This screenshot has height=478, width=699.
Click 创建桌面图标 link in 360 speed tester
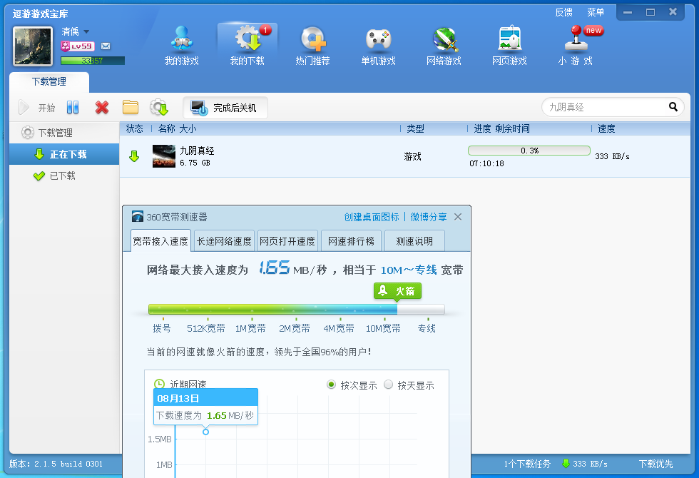pyautogui.click(x=372, y=217)
